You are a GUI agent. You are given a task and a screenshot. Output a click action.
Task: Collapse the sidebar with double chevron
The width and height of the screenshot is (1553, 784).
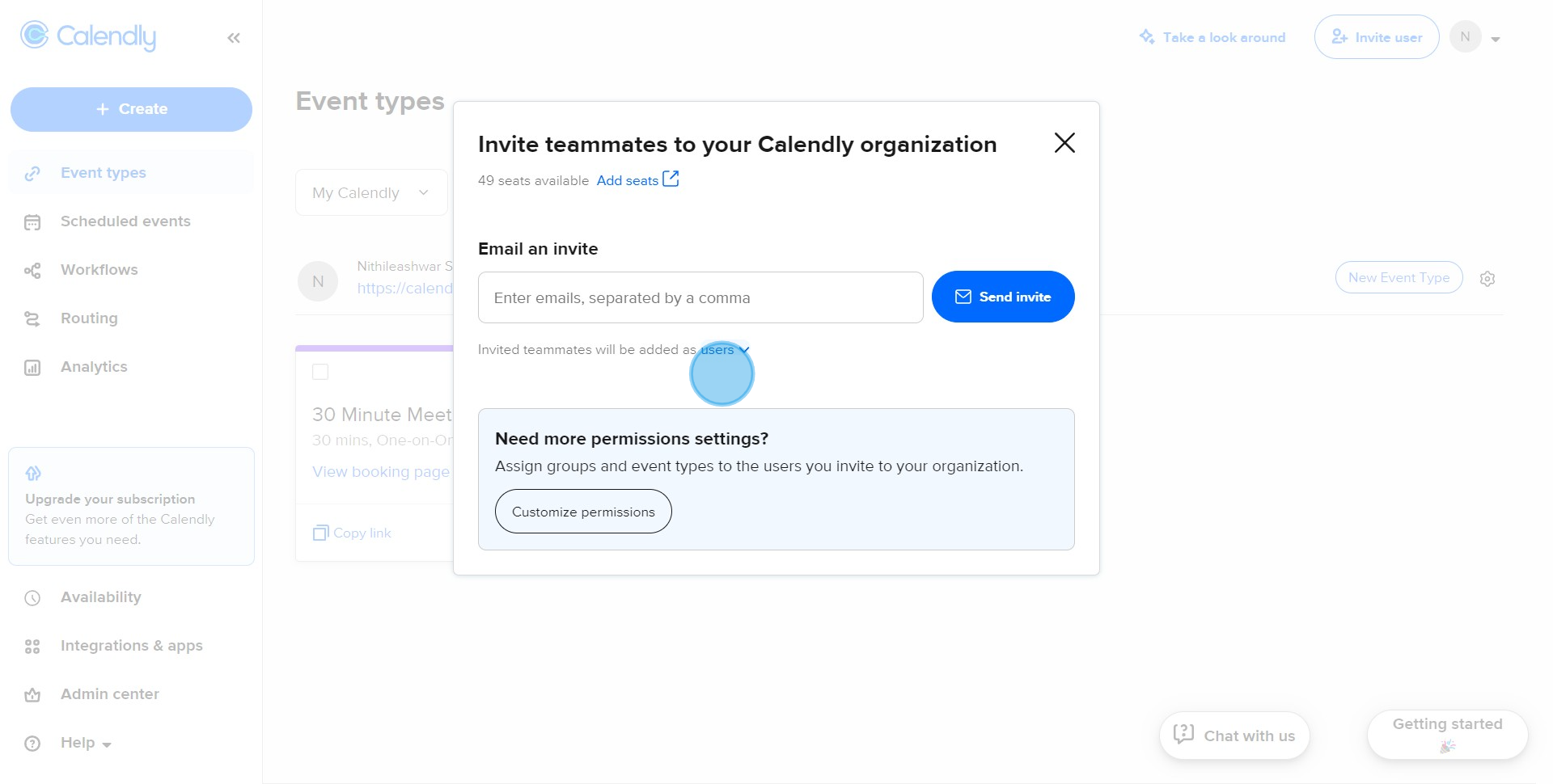[234, 38]
